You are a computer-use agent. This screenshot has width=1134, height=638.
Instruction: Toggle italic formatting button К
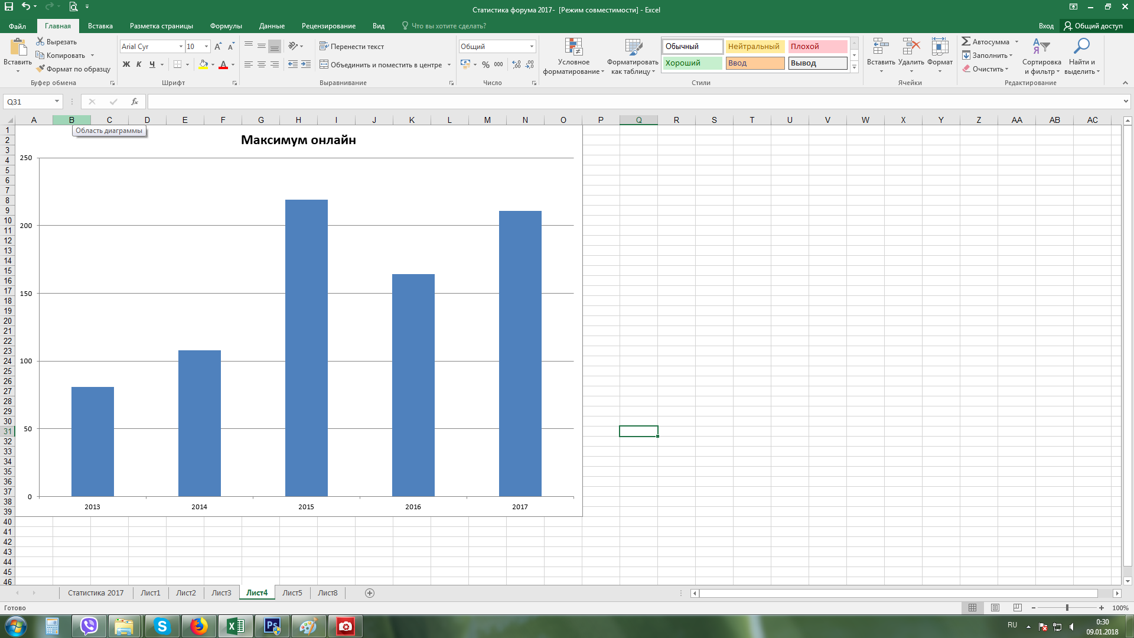click(x=139, y=64)
